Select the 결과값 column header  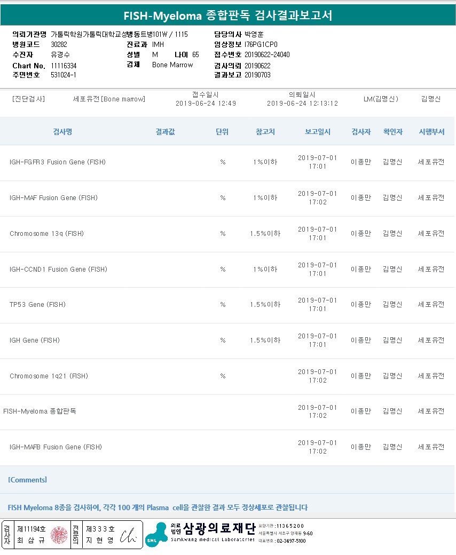pos(165,132)
